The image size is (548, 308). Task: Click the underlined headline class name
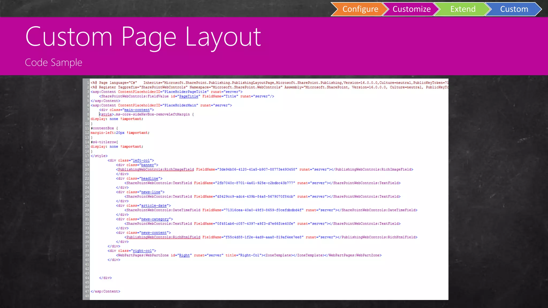(x=150, y=178)
